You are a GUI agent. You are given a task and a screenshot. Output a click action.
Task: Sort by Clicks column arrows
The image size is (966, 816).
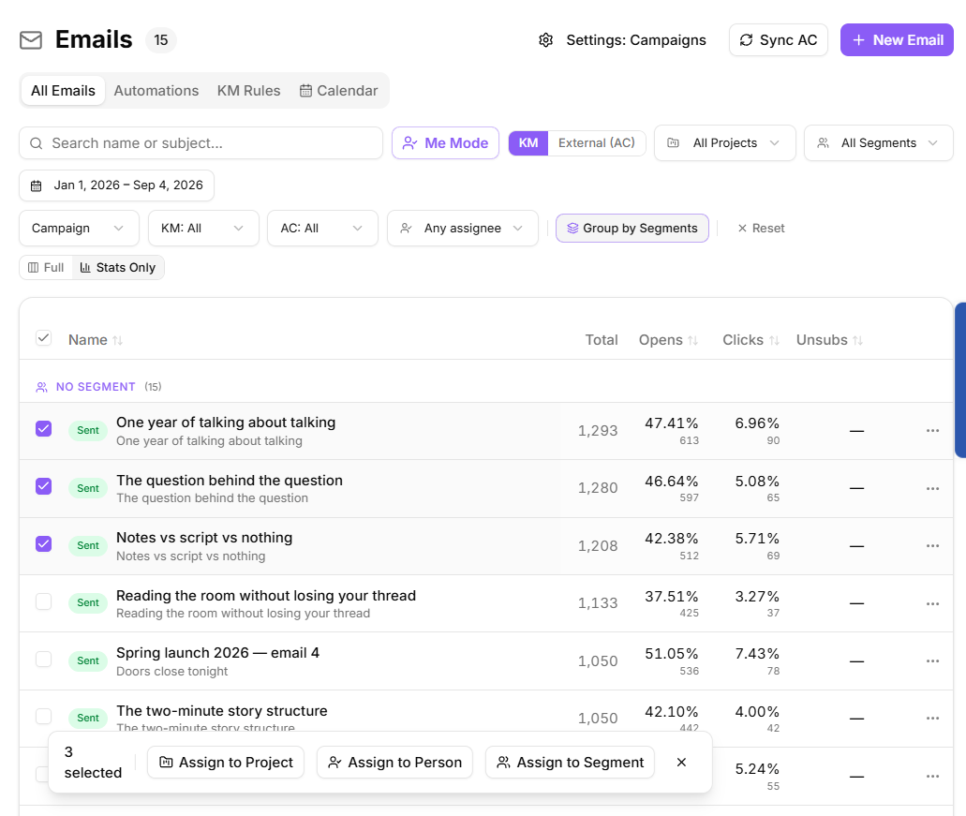tap(775, 340)
